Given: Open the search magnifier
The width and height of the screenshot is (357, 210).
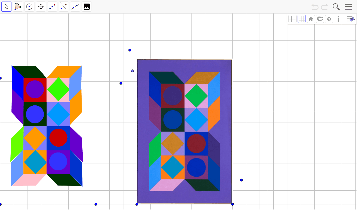Looking at the screenshot, I should coord(336,7).
